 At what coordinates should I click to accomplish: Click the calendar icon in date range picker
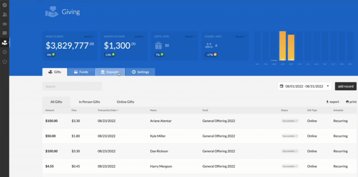point(281,86)
